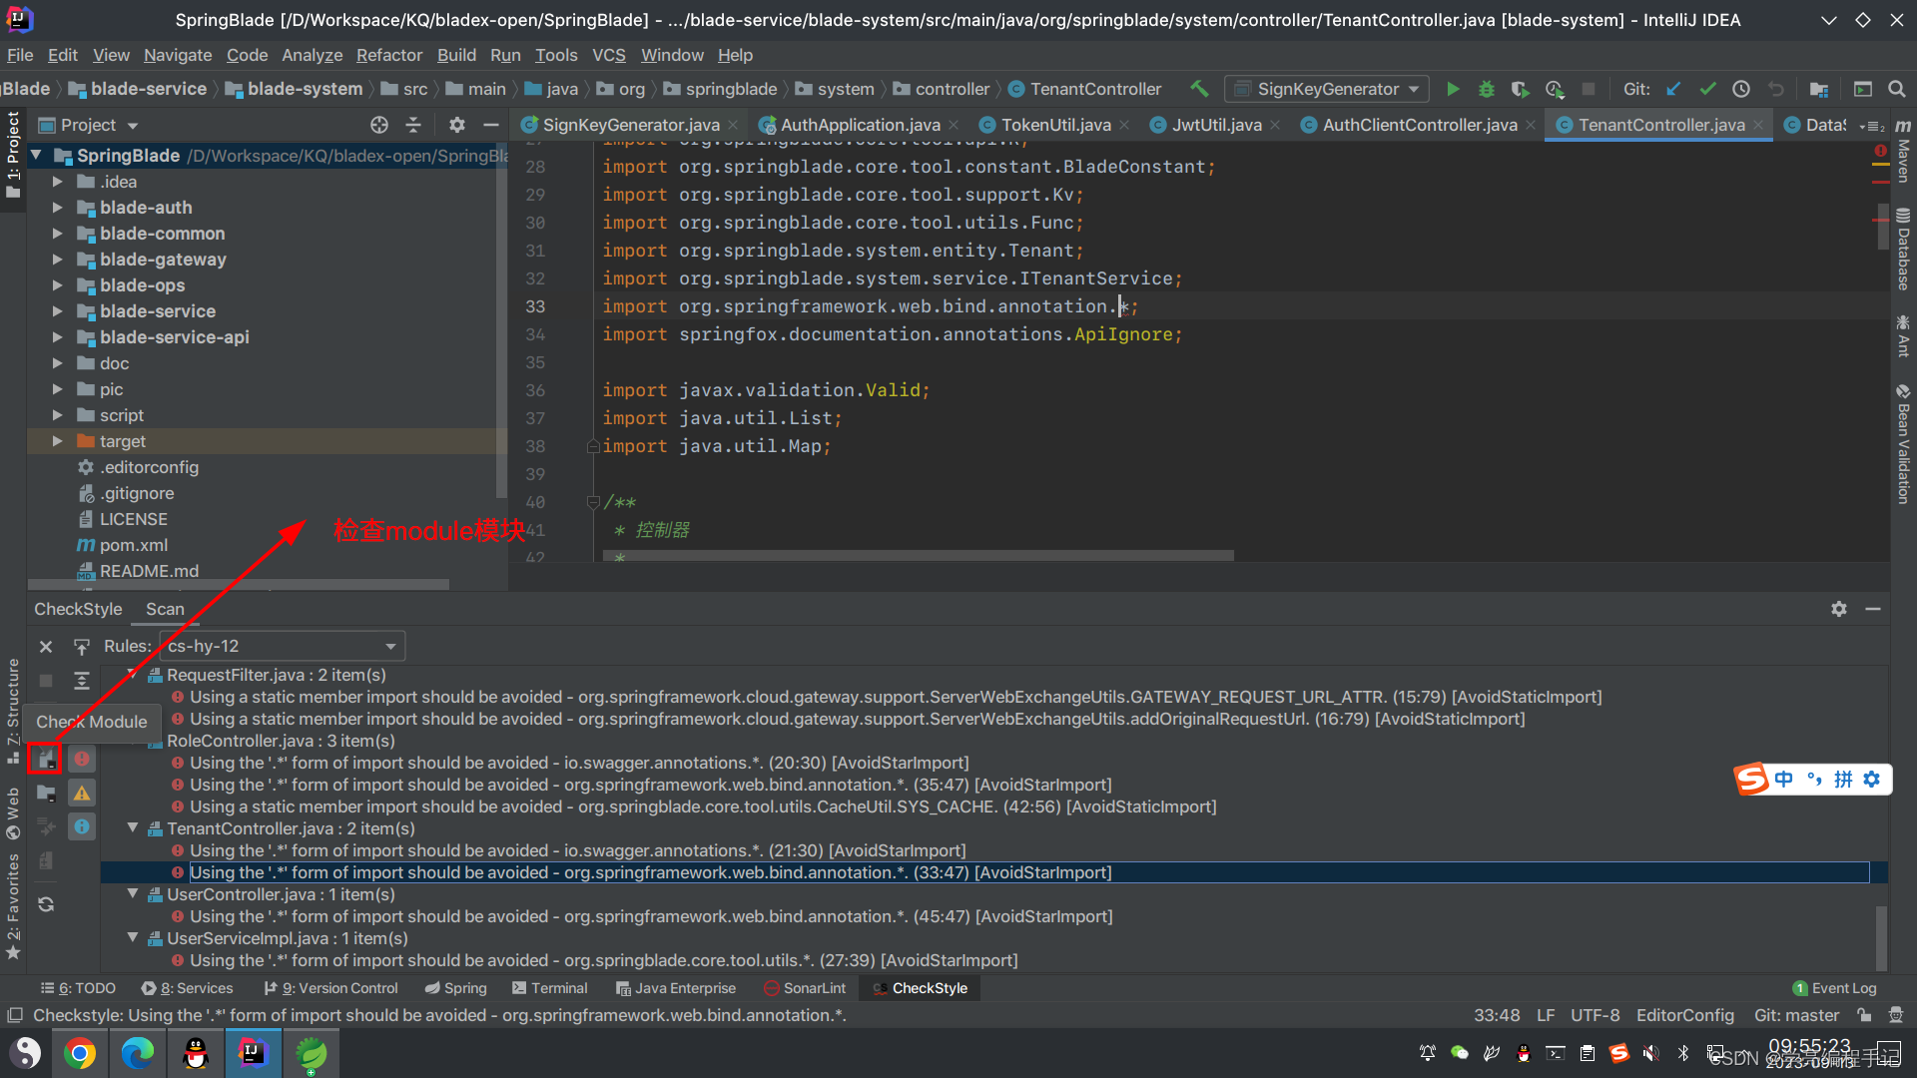Open Project Structure icon in toolbar

tap(1819, 89)
